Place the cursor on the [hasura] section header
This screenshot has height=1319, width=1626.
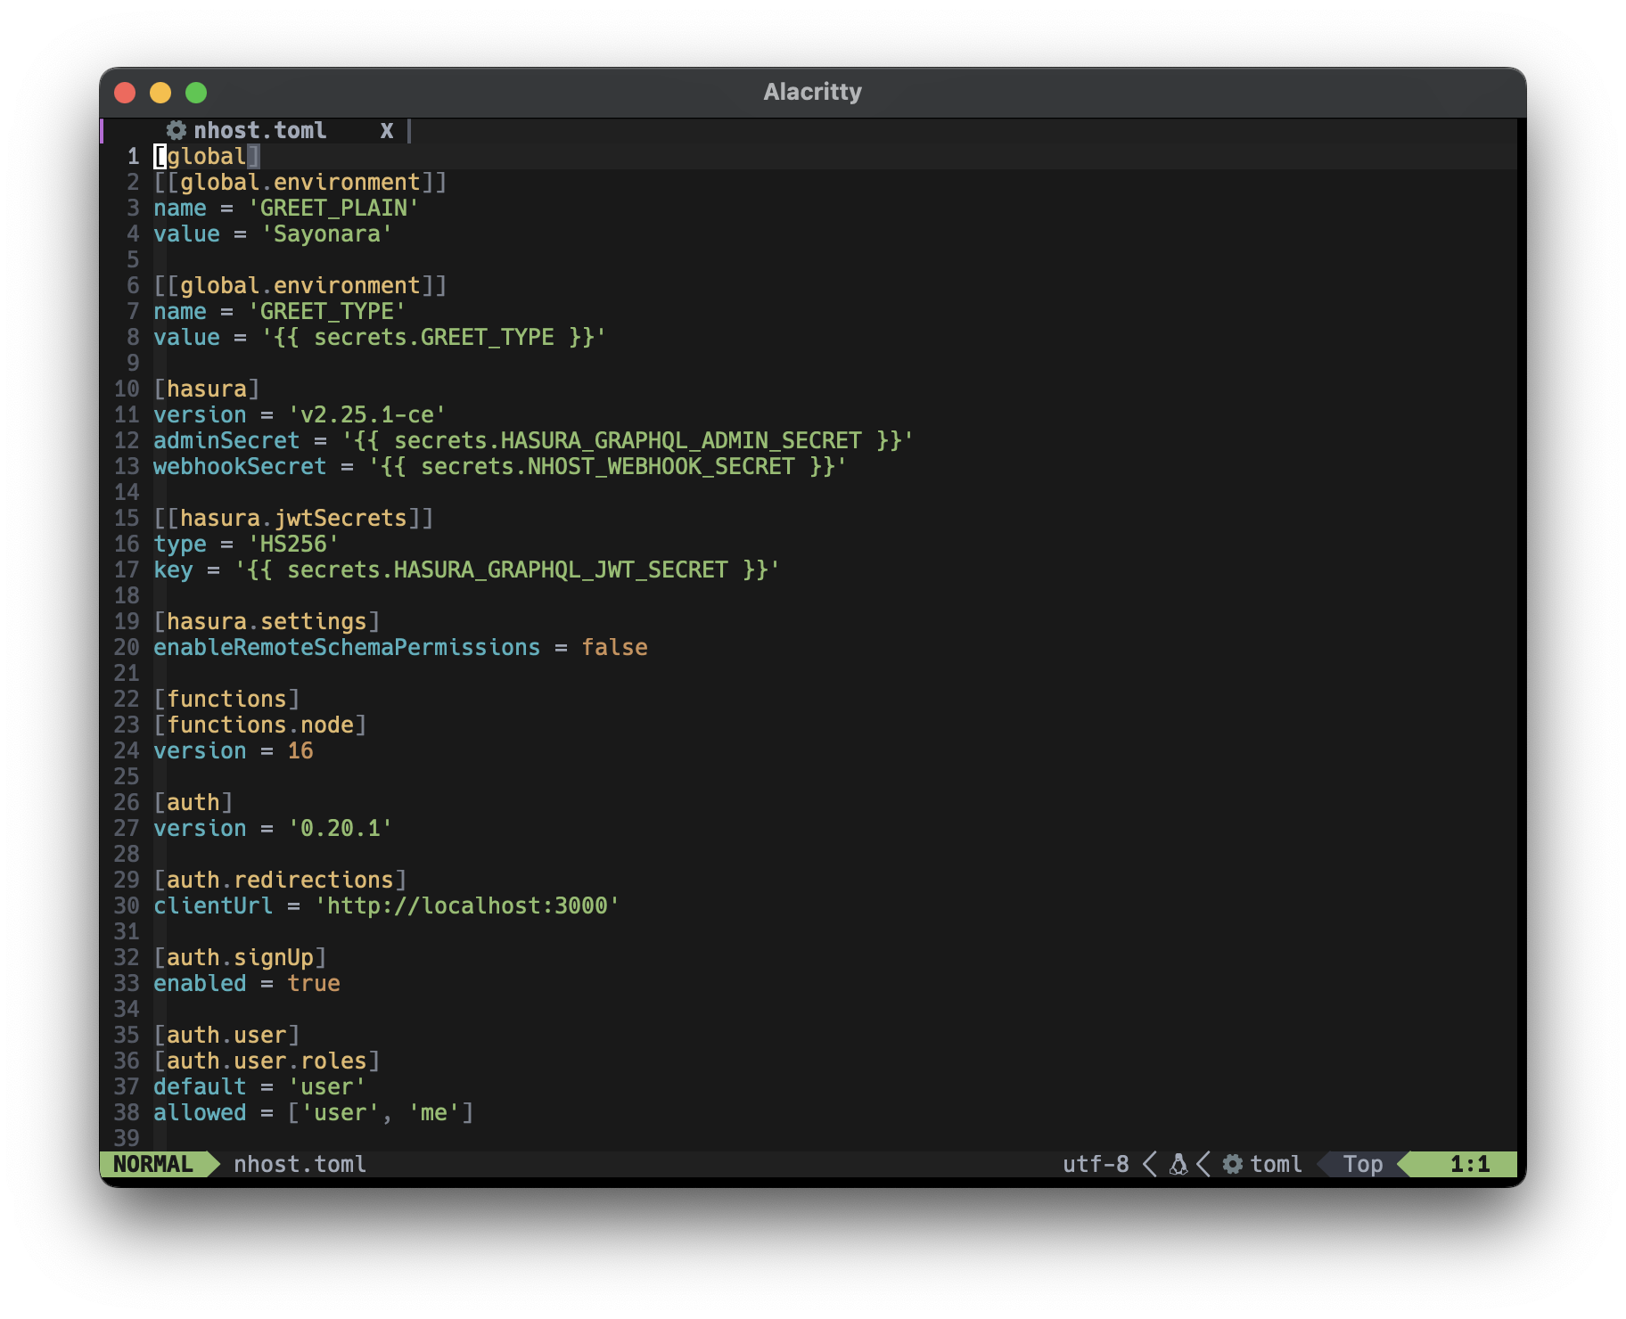pos(207,389)
